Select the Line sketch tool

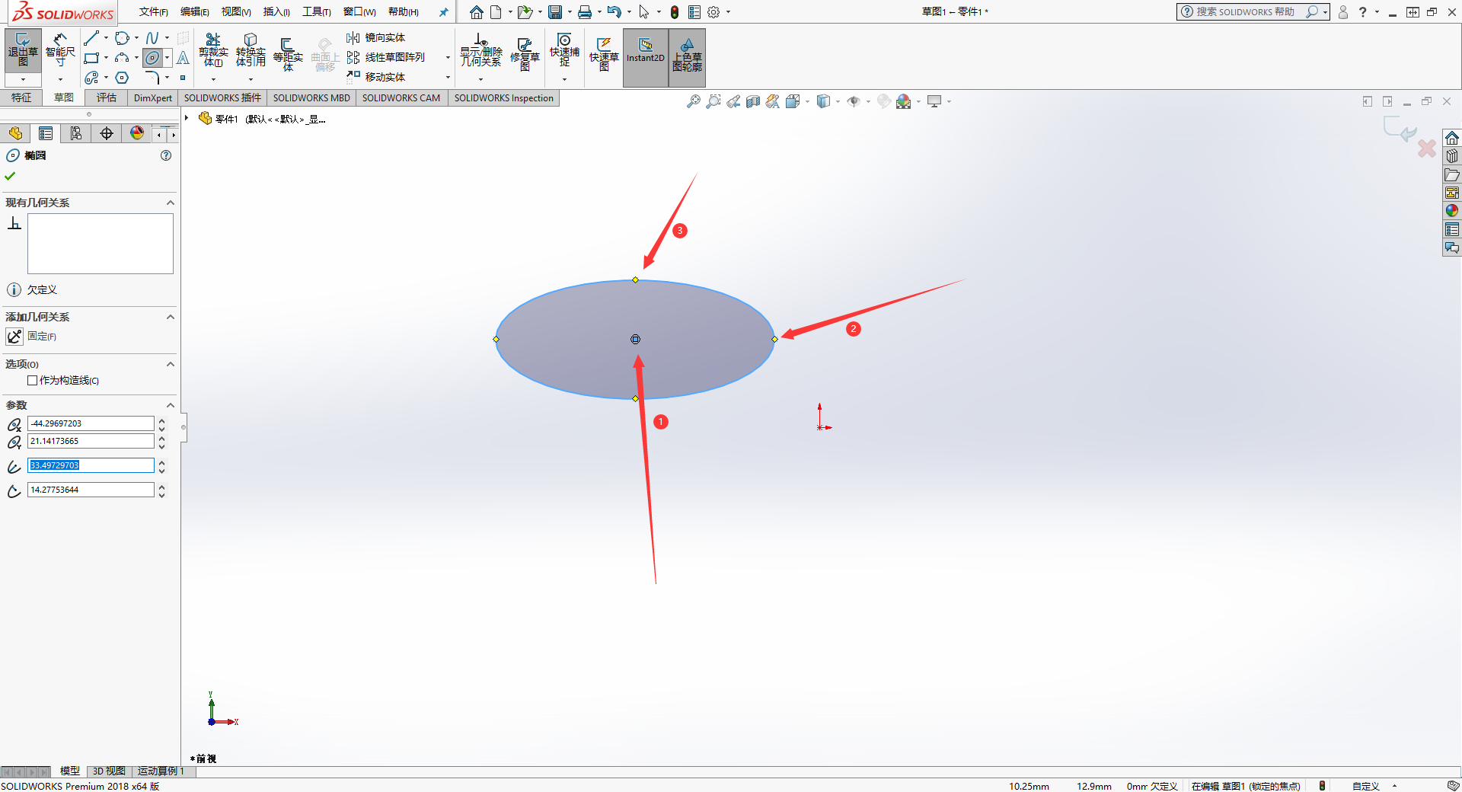tap(91, 38)
